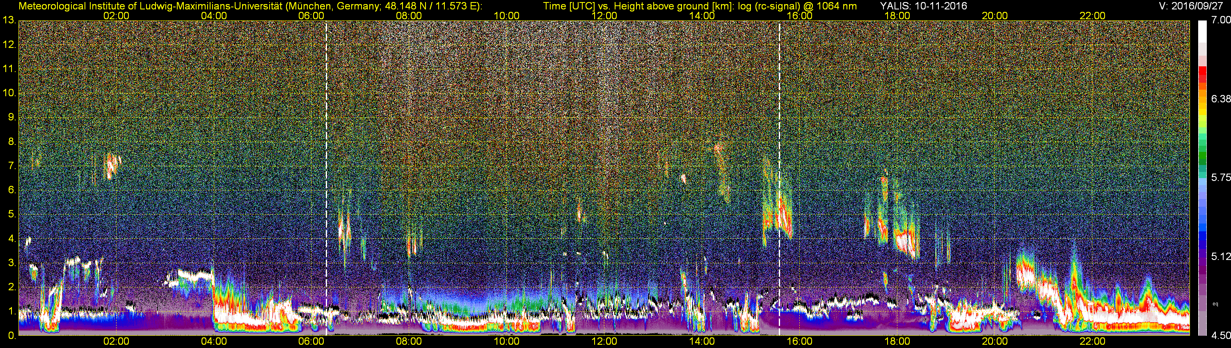The image size is (1231, 348).
Task: Click the 0 km height axis label
Action: [11, 336]
